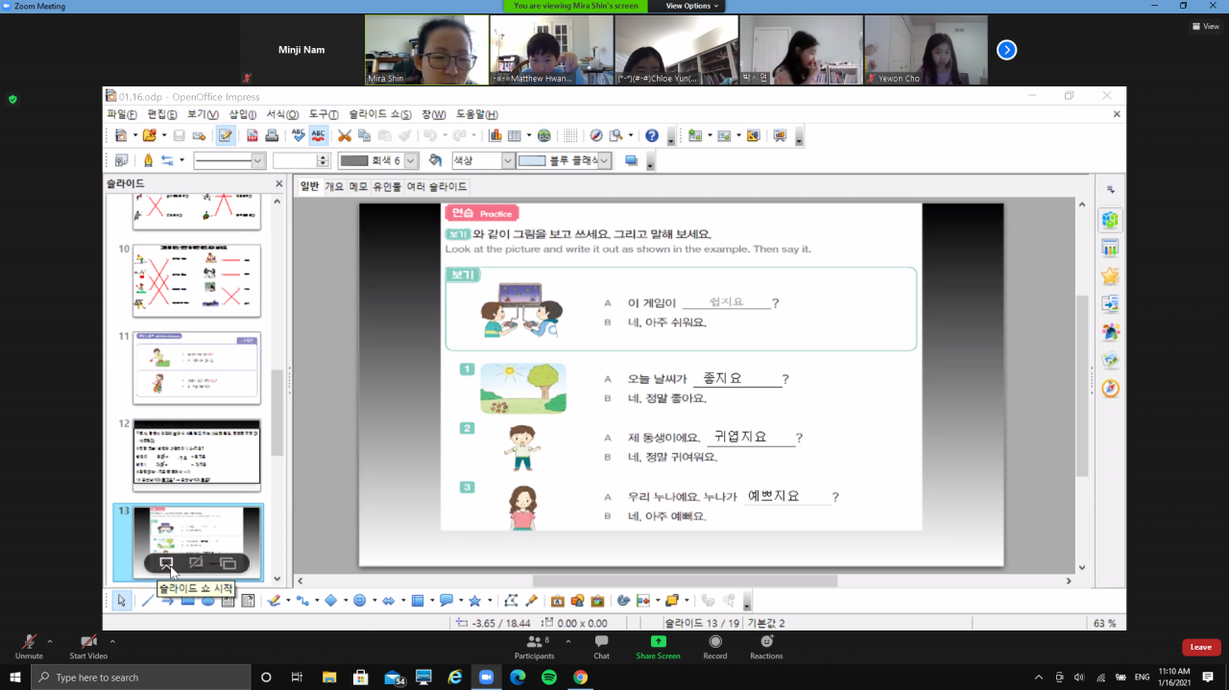Viewport: 1229px width, 690px height.
Task: Click the Open file folder icon
Action: [x=149, y=135]
